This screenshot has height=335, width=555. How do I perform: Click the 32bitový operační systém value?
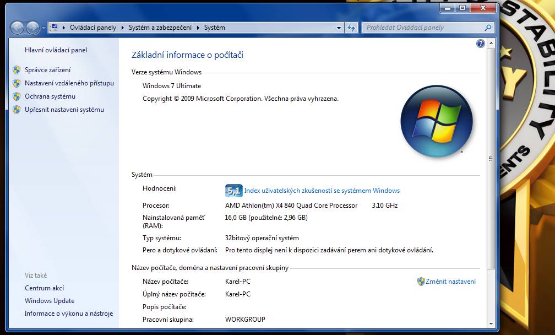(262, 238)
